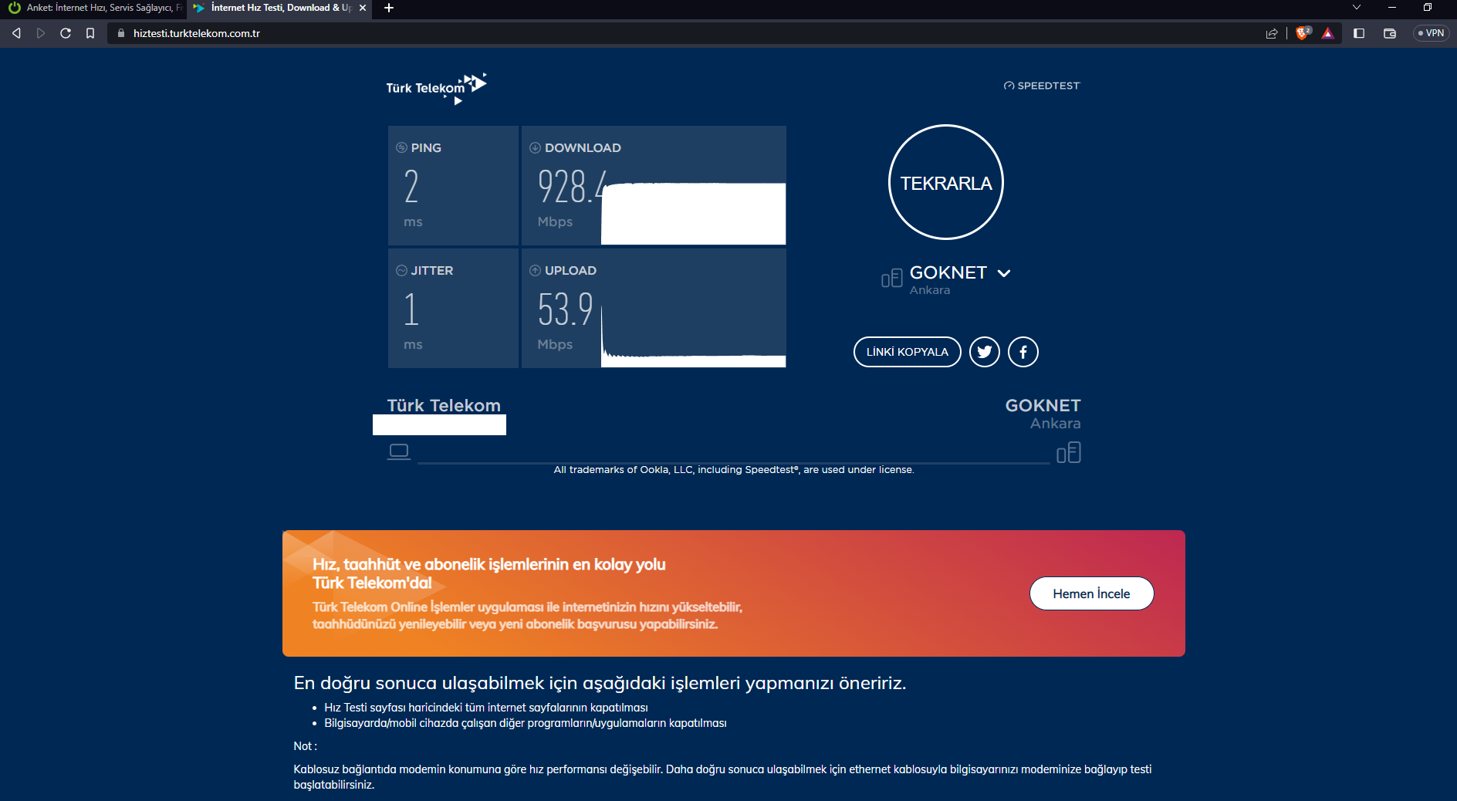Share results on Facebook
The image size is (1457, 801).
pos(1023,352)
